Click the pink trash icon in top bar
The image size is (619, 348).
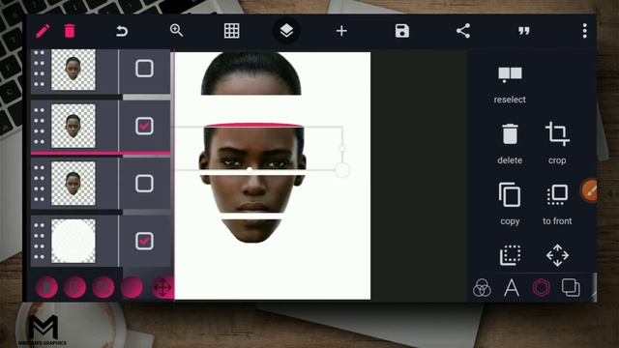pos(70,31)
